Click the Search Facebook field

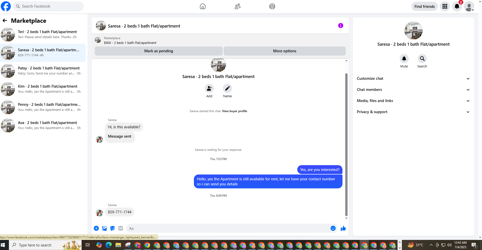click(x=48, y=6)
